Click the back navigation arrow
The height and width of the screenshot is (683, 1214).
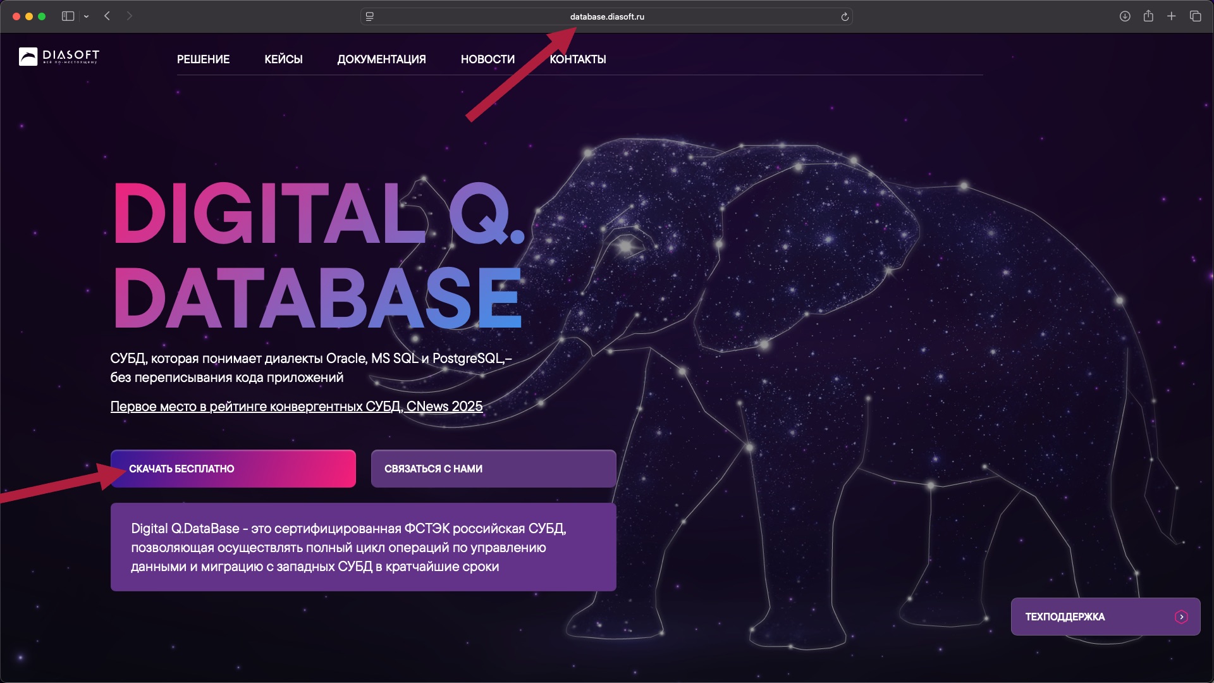pos(106,16)
